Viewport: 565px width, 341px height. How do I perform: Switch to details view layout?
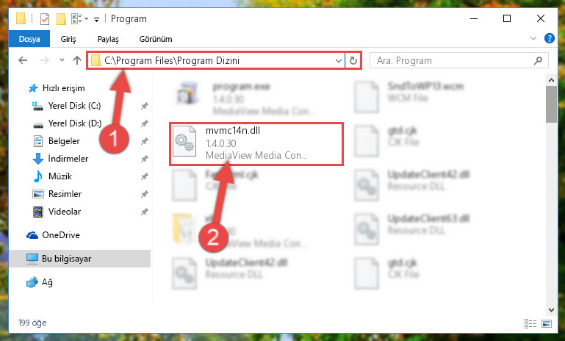click(530, 323)
